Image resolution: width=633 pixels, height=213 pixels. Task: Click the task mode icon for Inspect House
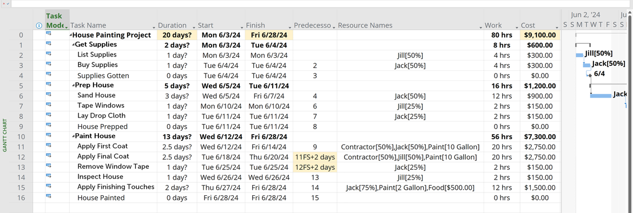(x=49, y=176)
